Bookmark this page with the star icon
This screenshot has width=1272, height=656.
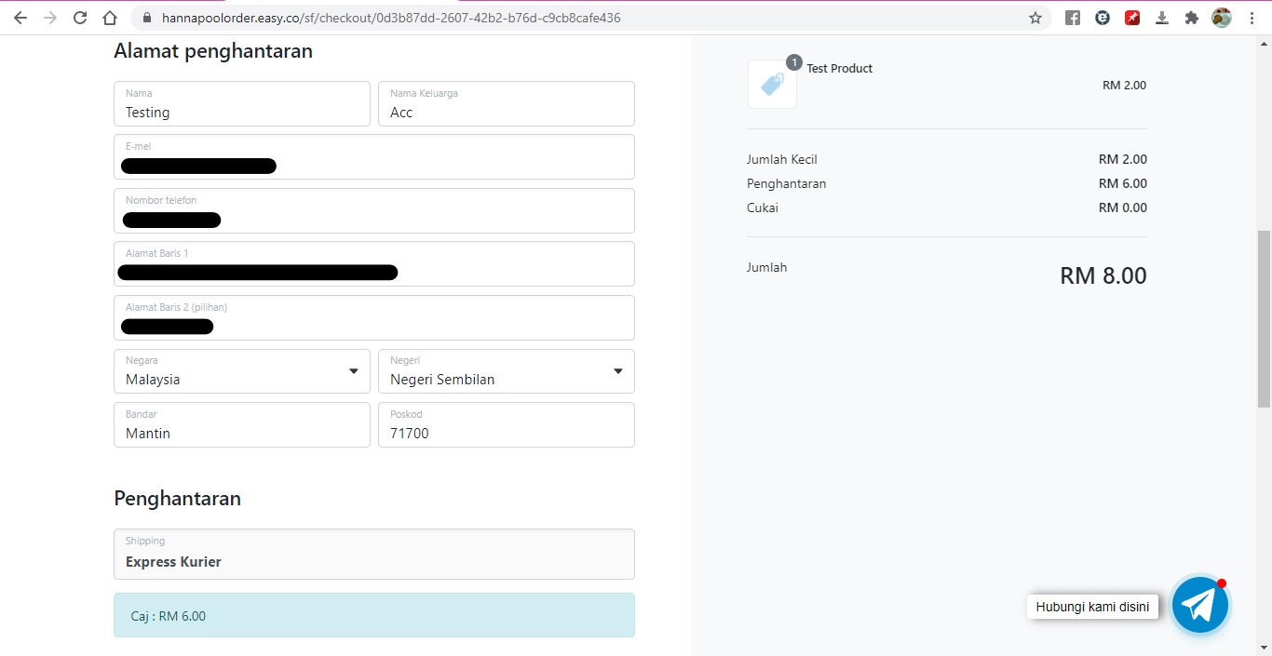tap(1035, 18)
